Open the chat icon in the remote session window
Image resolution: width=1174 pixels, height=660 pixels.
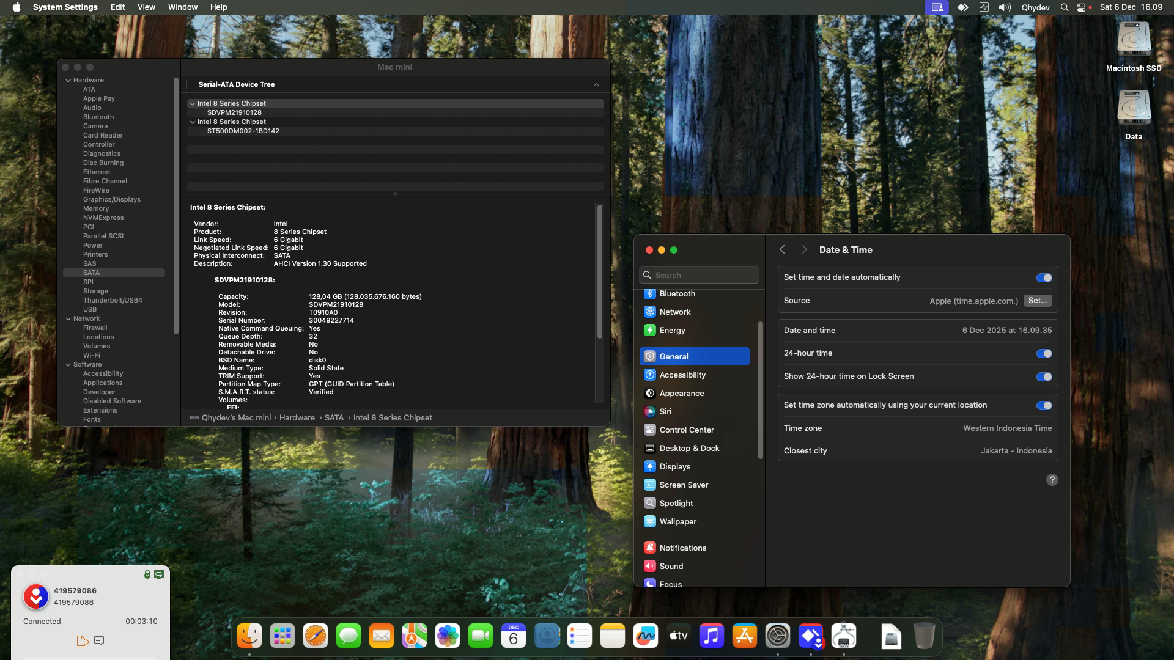click(99, 640)
